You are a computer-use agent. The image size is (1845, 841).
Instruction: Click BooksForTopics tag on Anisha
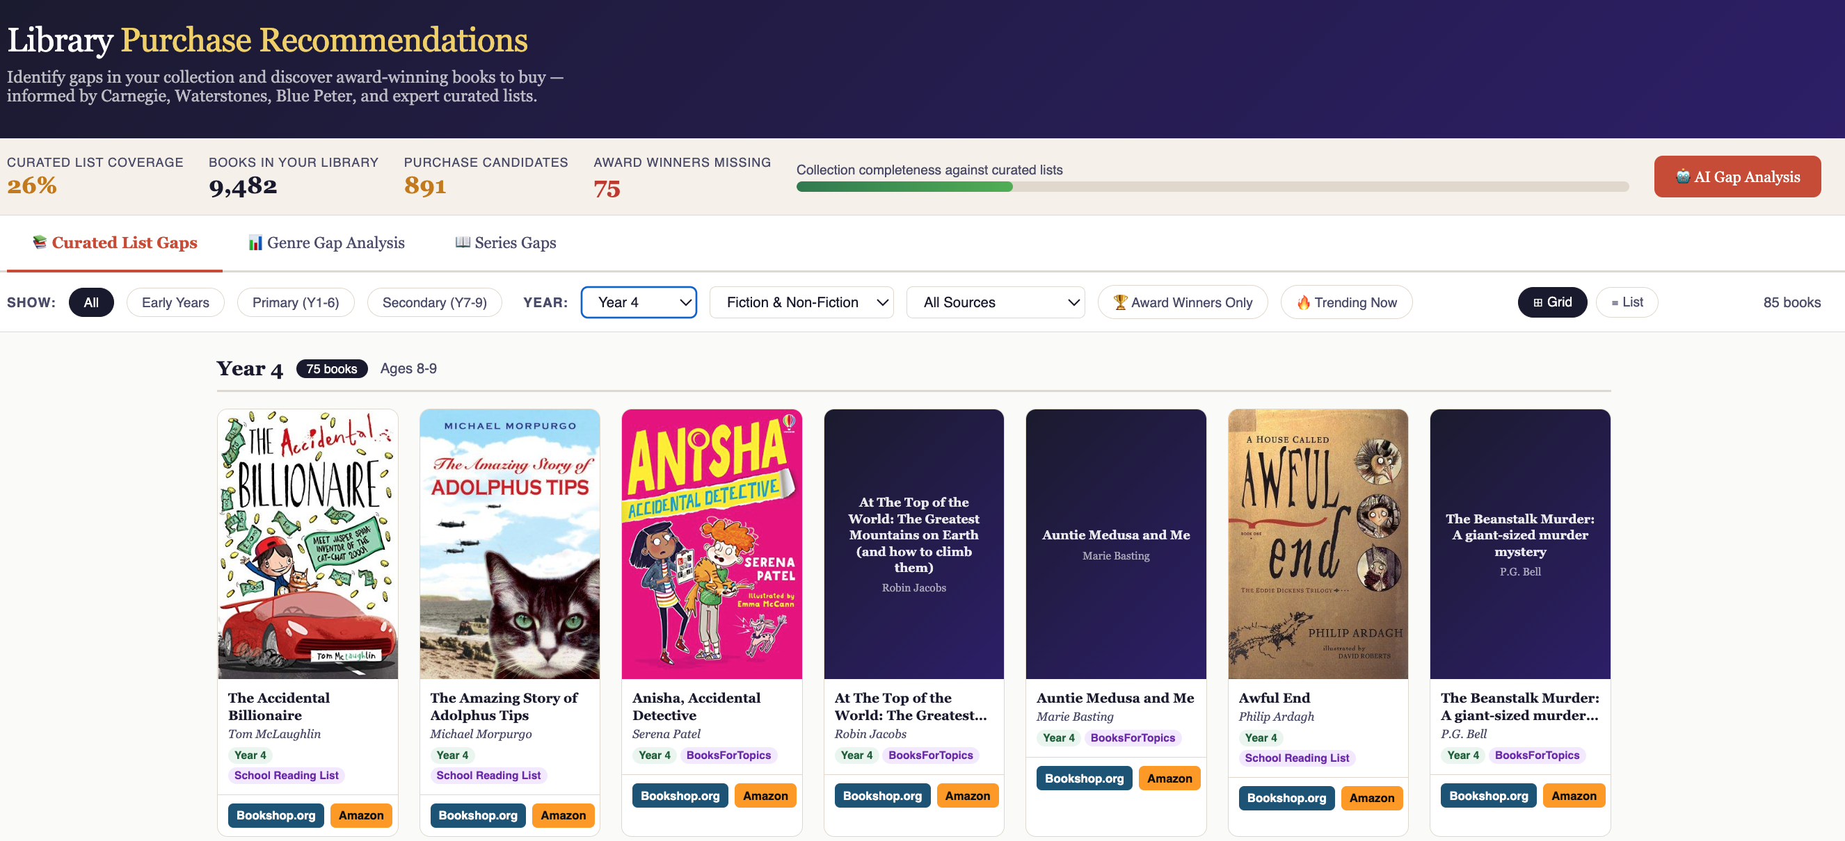click(x=728, y=755)
